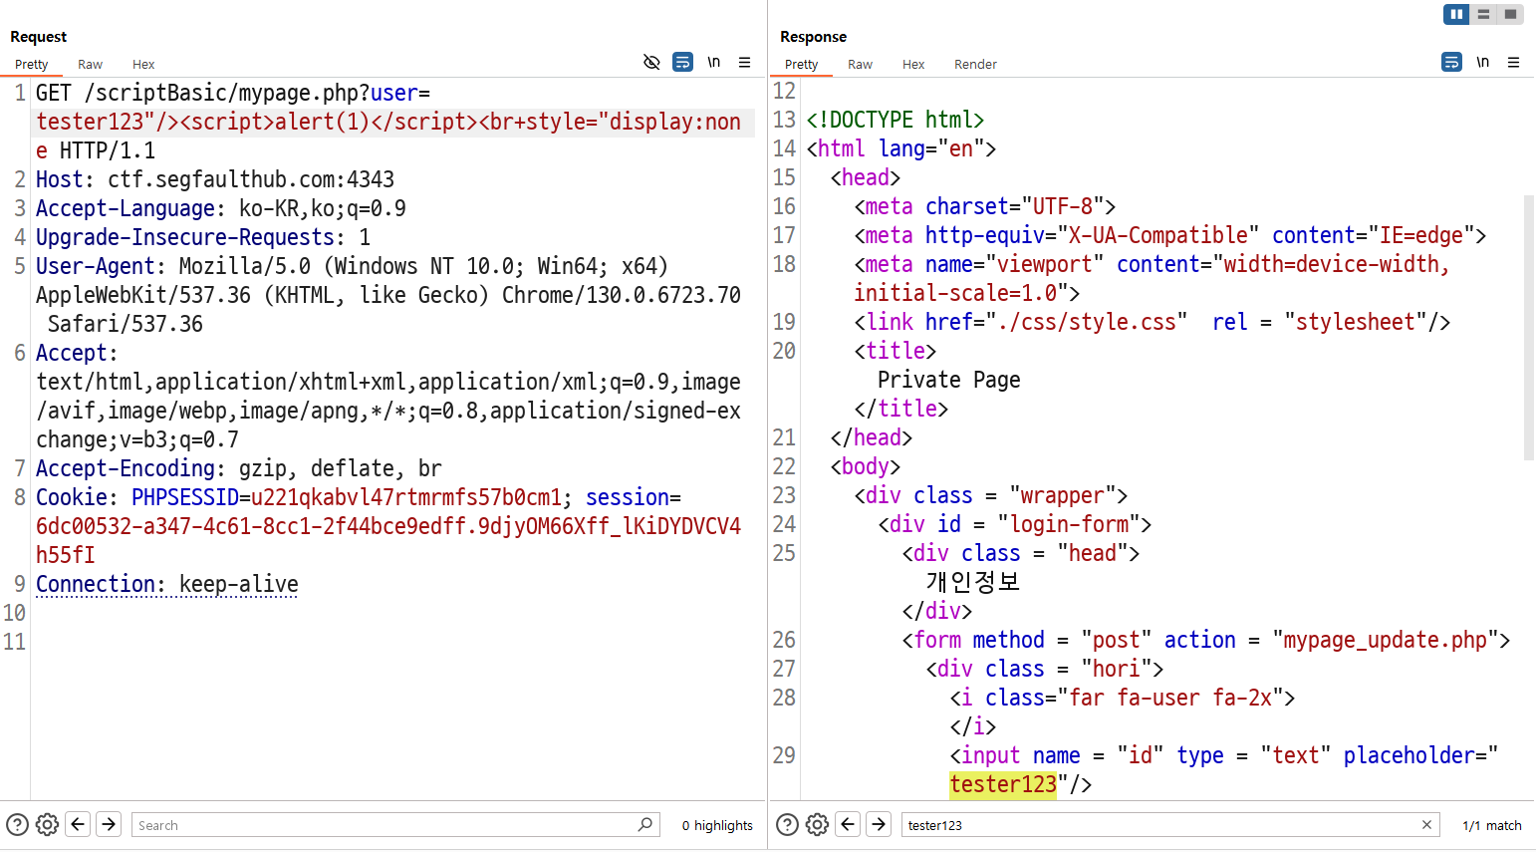Click the '1/1 match' counter
Screen dimensions: 1536x852
pyautogui.click(x=1492, y=825)
